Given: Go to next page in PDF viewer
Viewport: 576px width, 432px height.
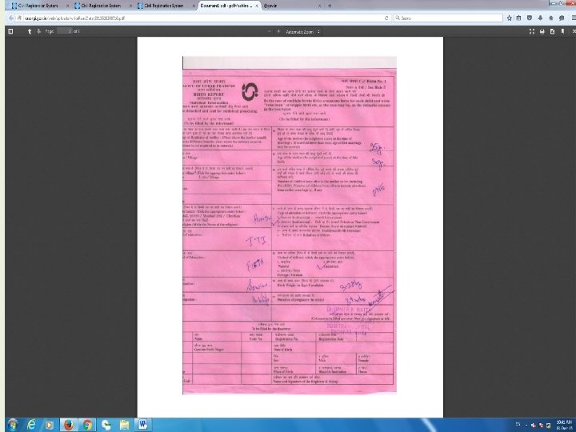Looking at the screenshot, I should tap(38, 31).
